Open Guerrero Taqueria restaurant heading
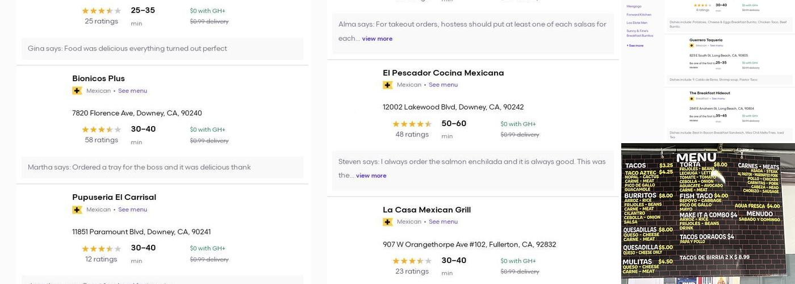The width and height of the screenshot is (795, 284). [706, 40]
